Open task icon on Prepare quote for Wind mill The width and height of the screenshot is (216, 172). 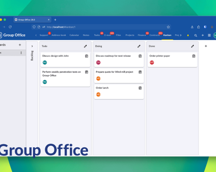click(140, 72)
